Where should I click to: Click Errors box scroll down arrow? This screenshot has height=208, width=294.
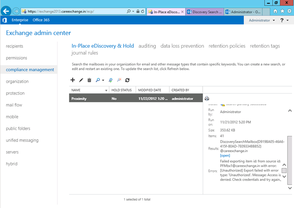click(284, 176)
